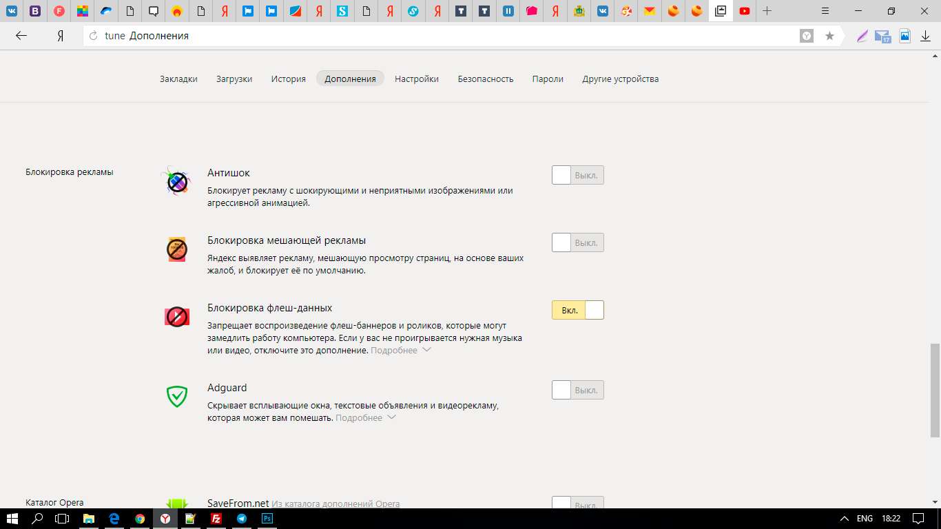Switch to the orange flame tab
This screenshot has height=529, width=941.
(177, 11)
